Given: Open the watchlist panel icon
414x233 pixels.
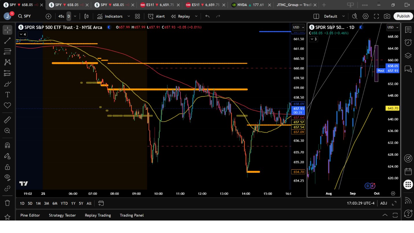Looking at the screenshot, I should click(x=408, y=30).
